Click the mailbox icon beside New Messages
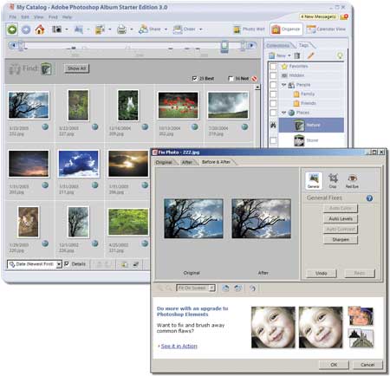Viewport: 390px width, 376px height. [x=344, y=17]
